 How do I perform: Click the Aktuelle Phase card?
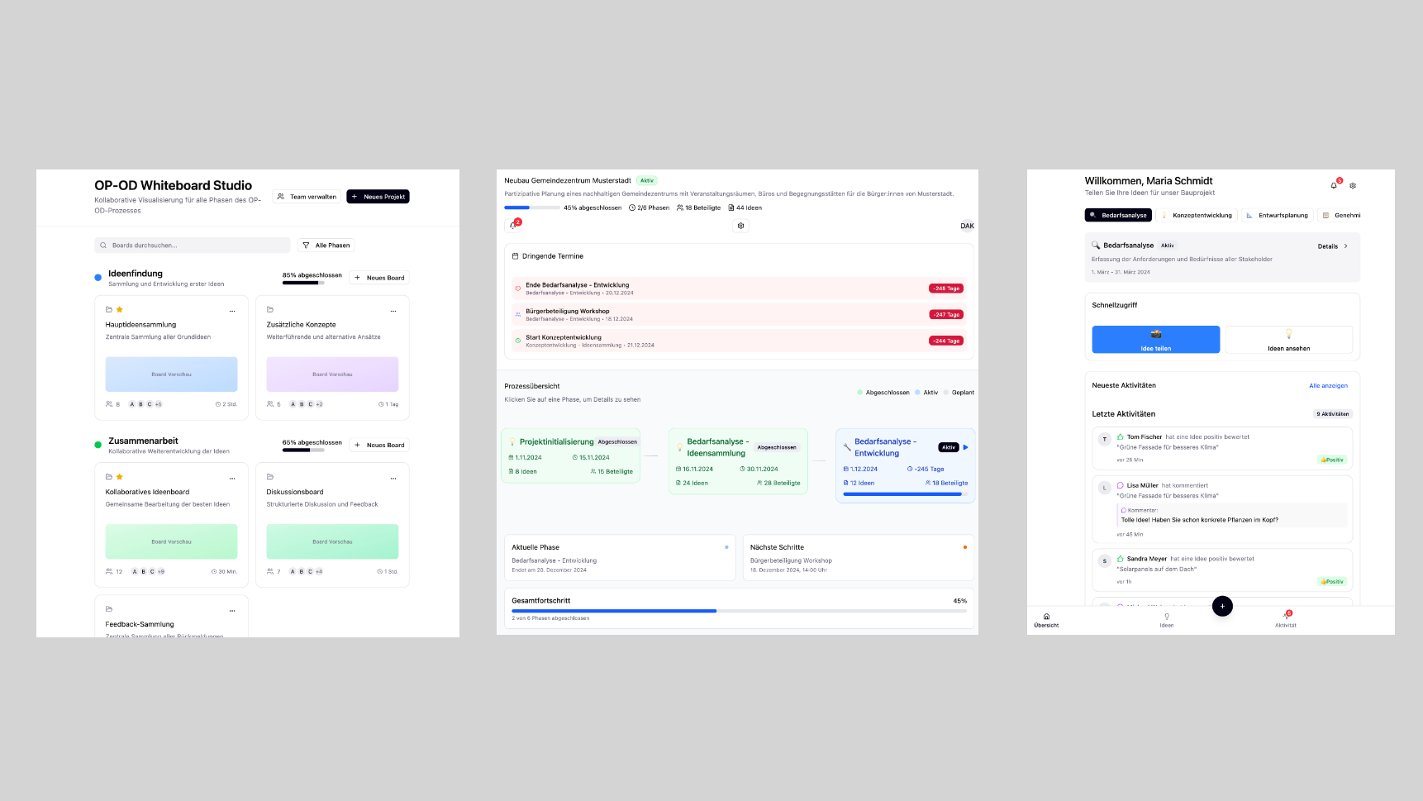pos(620,558)
